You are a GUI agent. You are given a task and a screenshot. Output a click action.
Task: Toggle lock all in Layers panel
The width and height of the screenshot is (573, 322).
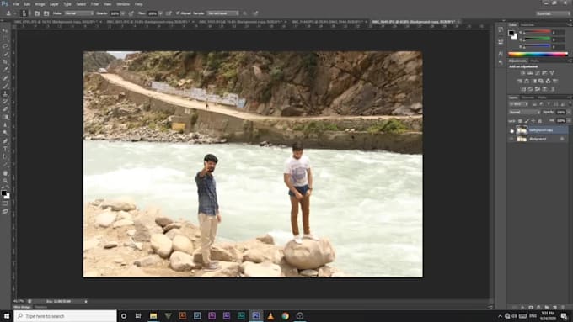click(x=540, y=121)
